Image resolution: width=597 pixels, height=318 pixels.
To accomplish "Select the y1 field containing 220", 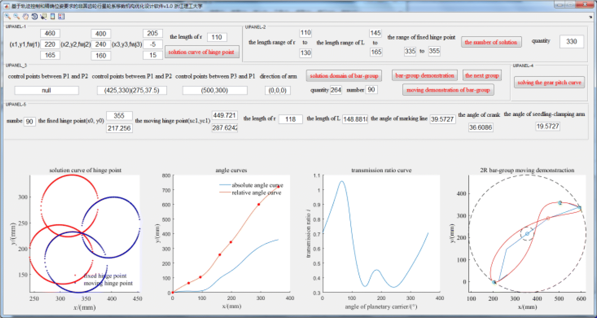I will [x=50, y=44].
